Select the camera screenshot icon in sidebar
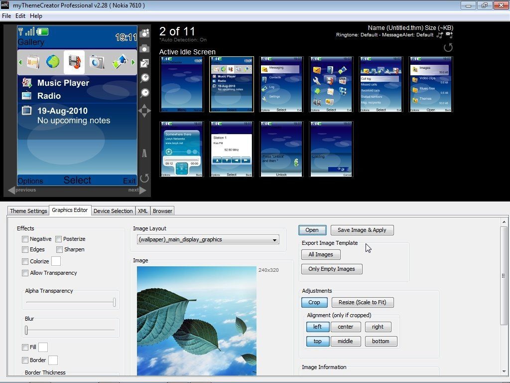510x383 pixels. pyautogui.click(x=144, y=48)
